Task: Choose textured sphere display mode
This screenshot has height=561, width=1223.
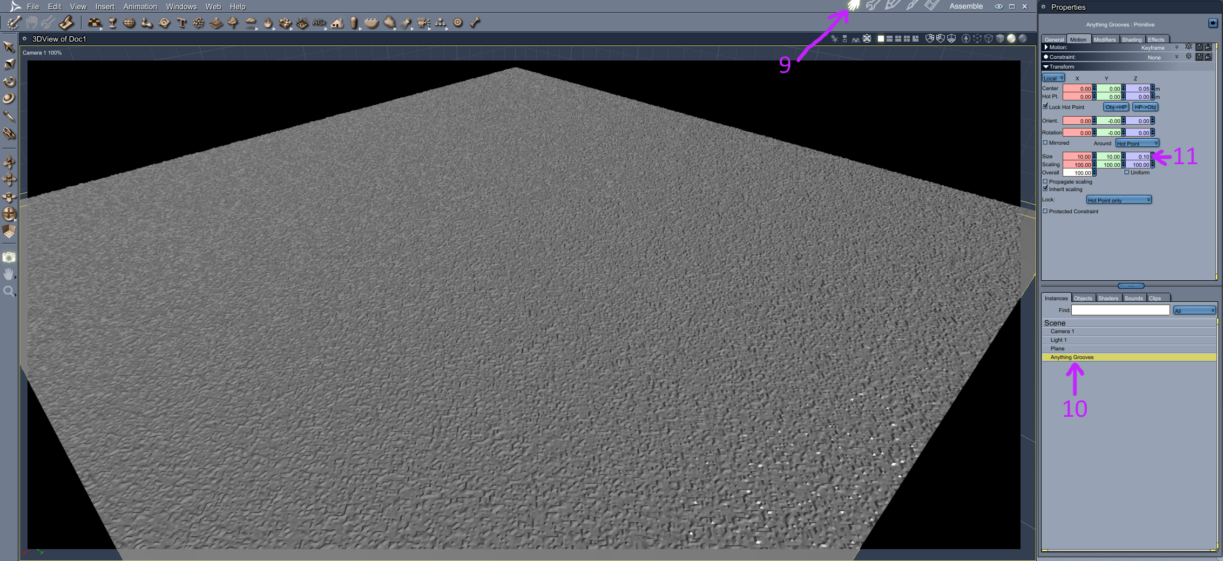Action: [x=1022, y=38]
